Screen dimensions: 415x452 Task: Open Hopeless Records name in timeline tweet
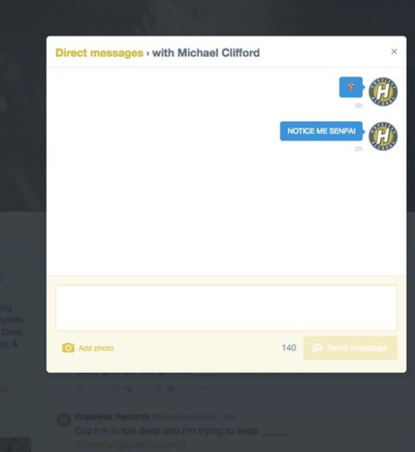click(112, 417)
